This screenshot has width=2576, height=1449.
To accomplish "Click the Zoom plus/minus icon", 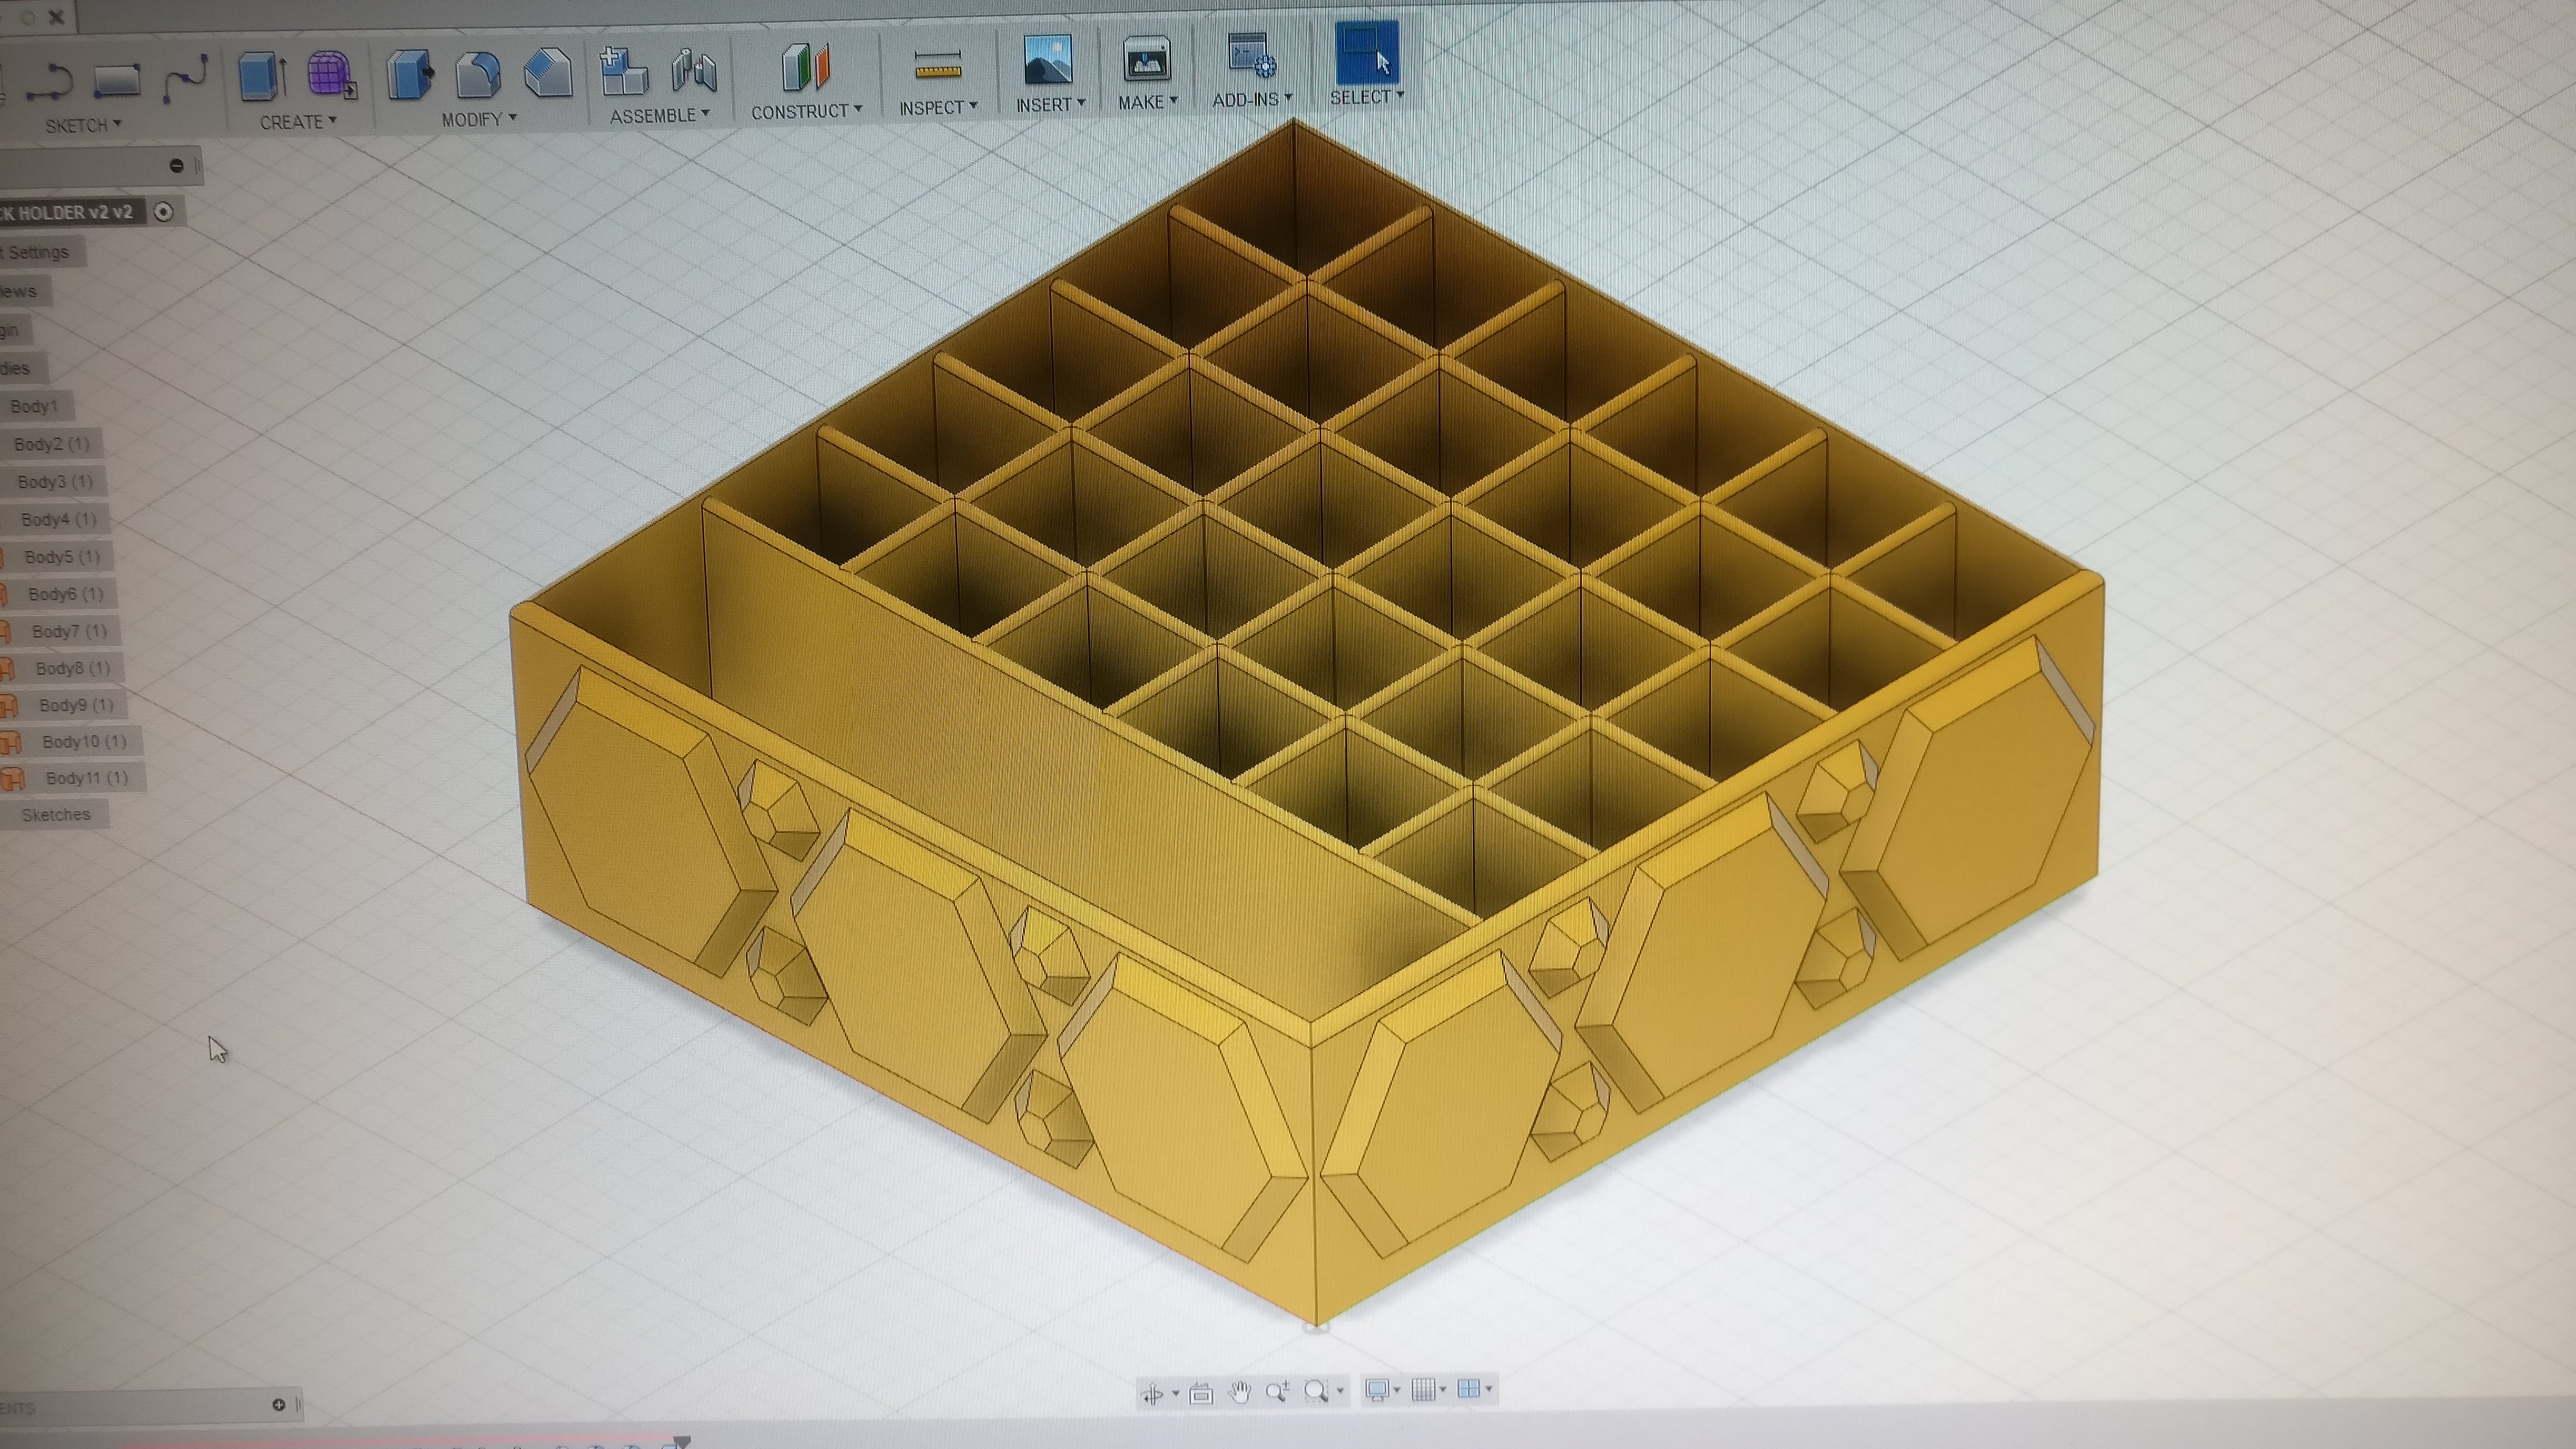I will [1277, 1391].
